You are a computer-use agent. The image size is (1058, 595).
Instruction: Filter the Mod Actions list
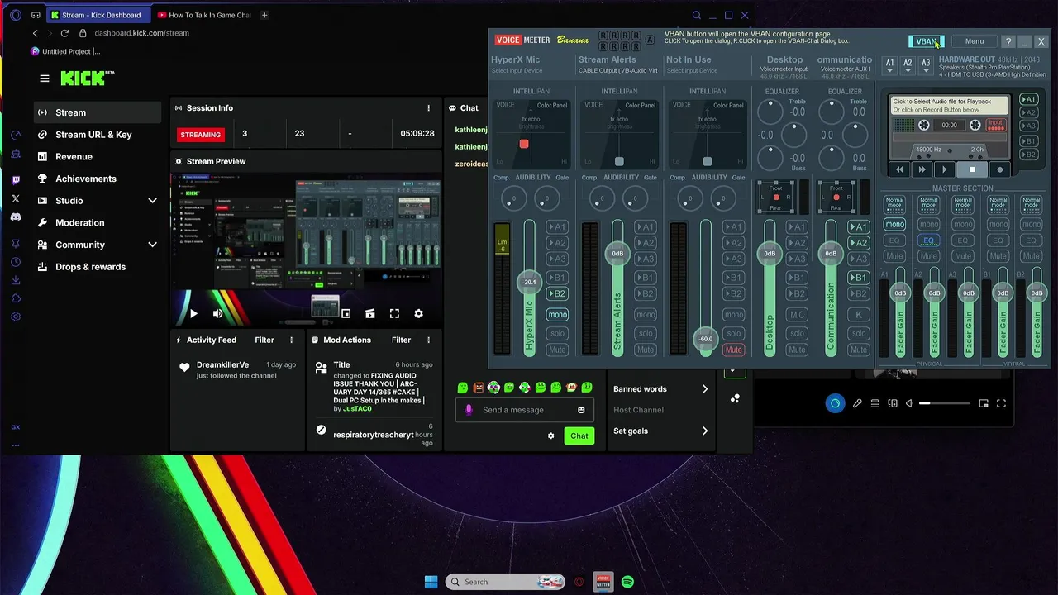(x=401, y=340)
